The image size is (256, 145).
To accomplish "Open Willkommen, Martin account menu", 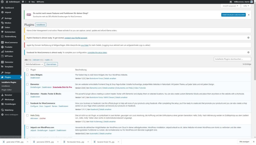I will 243,2.
